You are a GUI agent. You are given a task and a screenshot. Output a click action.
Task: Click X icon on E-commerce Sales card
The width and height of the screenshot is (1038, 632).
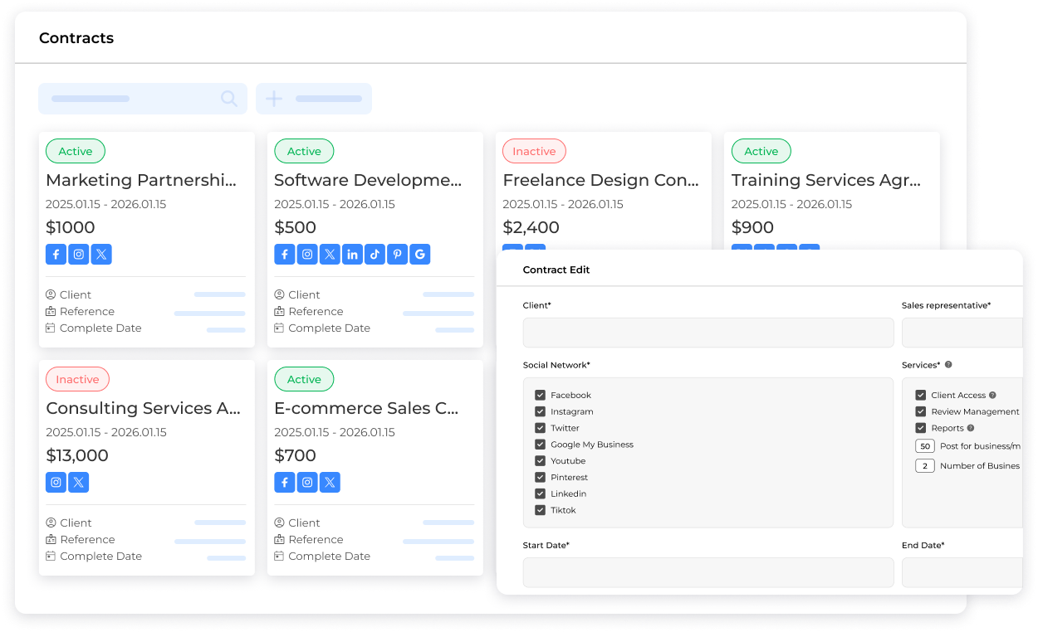coord(330,483)
